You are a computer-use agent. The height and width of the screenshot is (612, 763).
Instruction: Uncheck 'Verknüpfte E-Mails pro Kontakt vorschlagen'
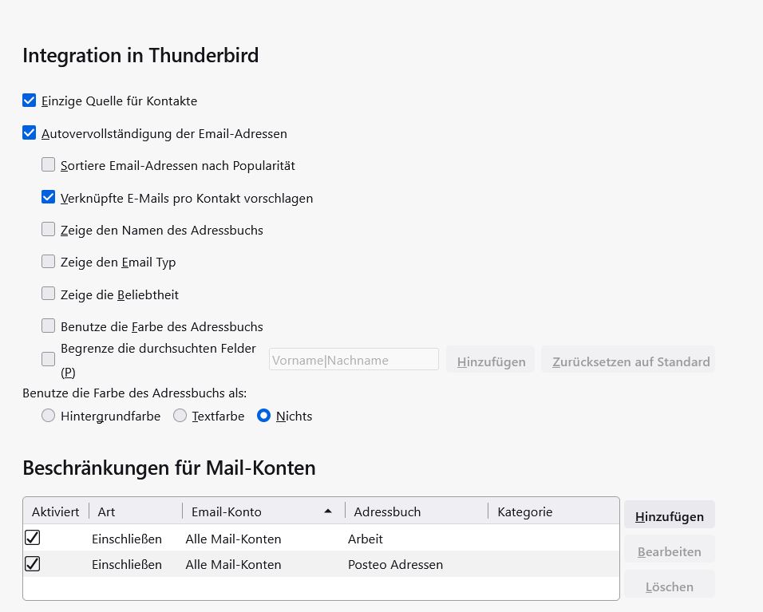[x=49, y=197]
